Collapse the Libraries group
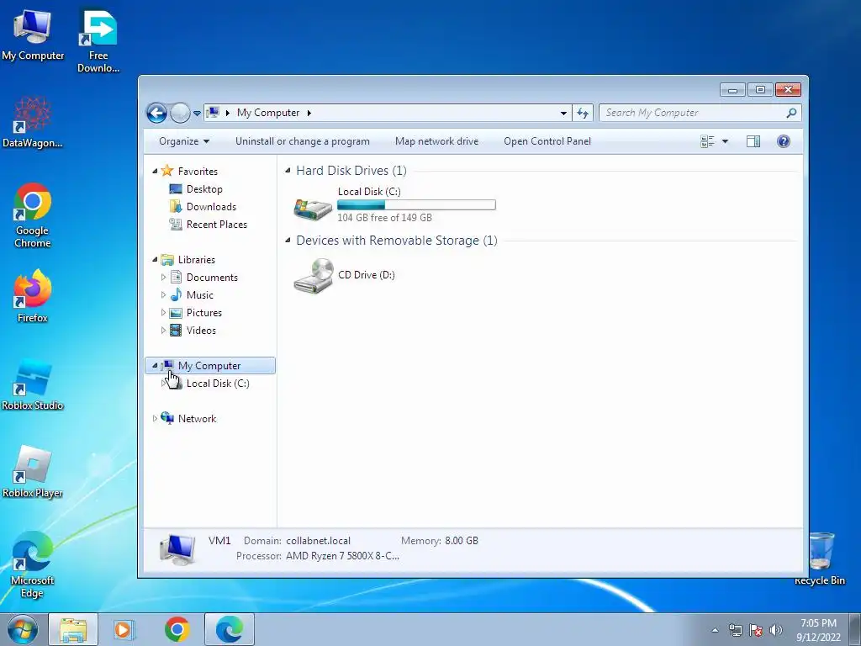The image size is (861, 646). tap(155, 259)
